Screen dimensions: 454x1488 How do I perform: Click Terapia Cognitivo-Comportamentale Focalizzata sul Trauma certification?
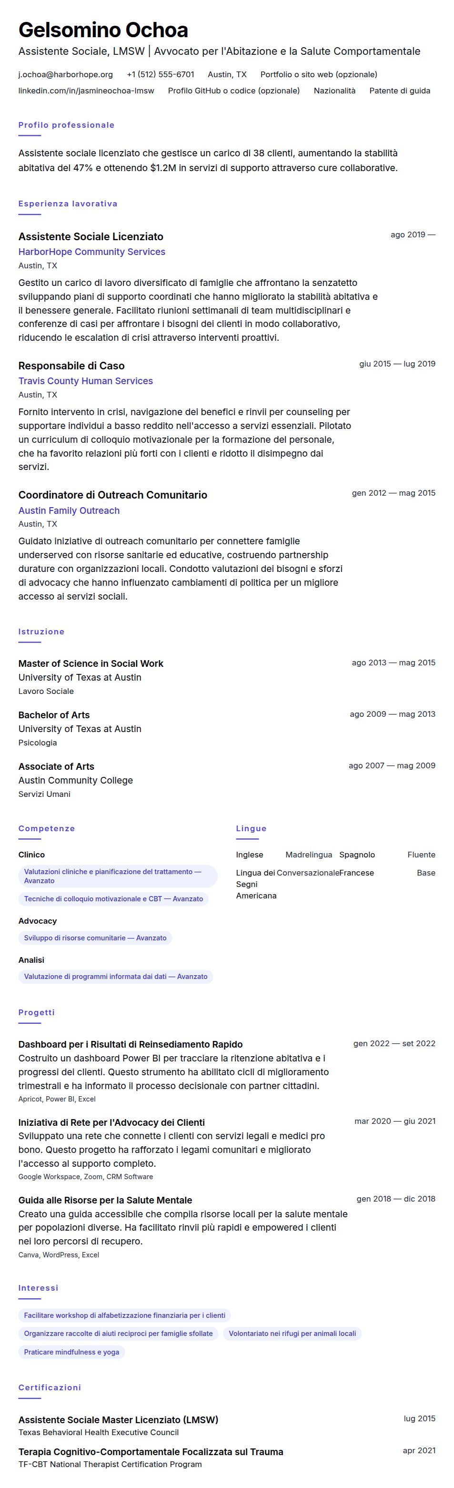tap(151, 1452)
